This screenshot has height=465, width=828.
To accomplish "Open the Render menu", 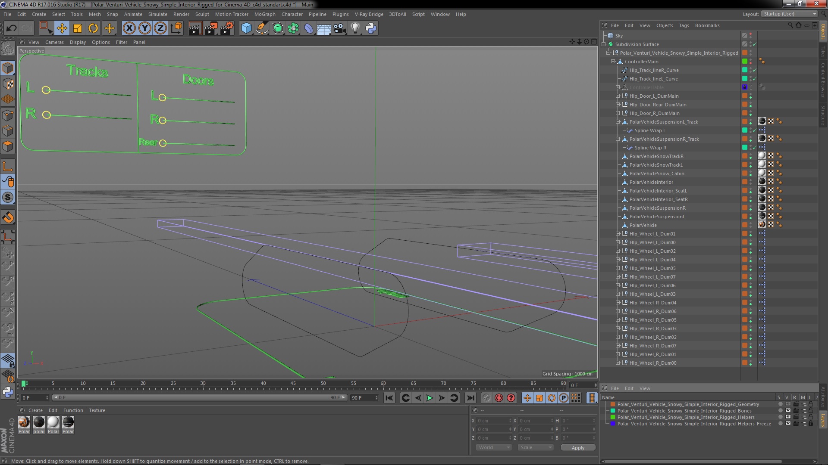I will click(x=181, y=14).
